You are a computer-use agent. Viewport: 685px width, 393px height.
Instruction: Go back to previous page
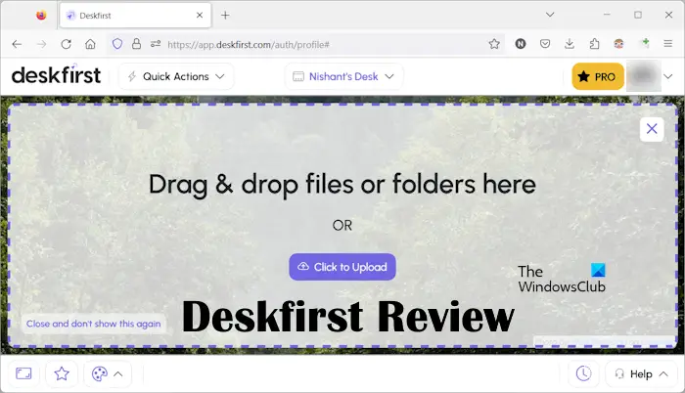pyautogui.click(x=17, y=44)
